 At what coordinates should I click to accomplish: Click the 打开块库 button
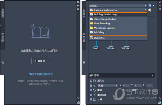(40, 61)
